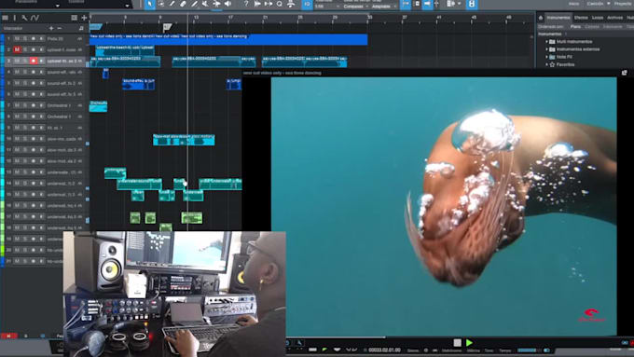634x357 pixels.
Task: Mute track 7 Orchestral
Action: click(x=17, y=105)
